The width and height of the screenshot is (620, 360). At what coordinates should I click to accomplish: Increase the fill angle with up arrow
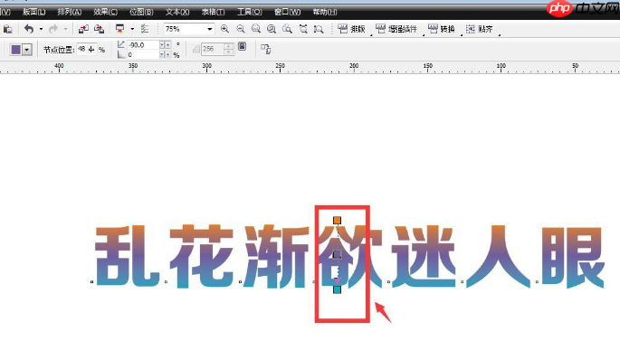[167, 45]
